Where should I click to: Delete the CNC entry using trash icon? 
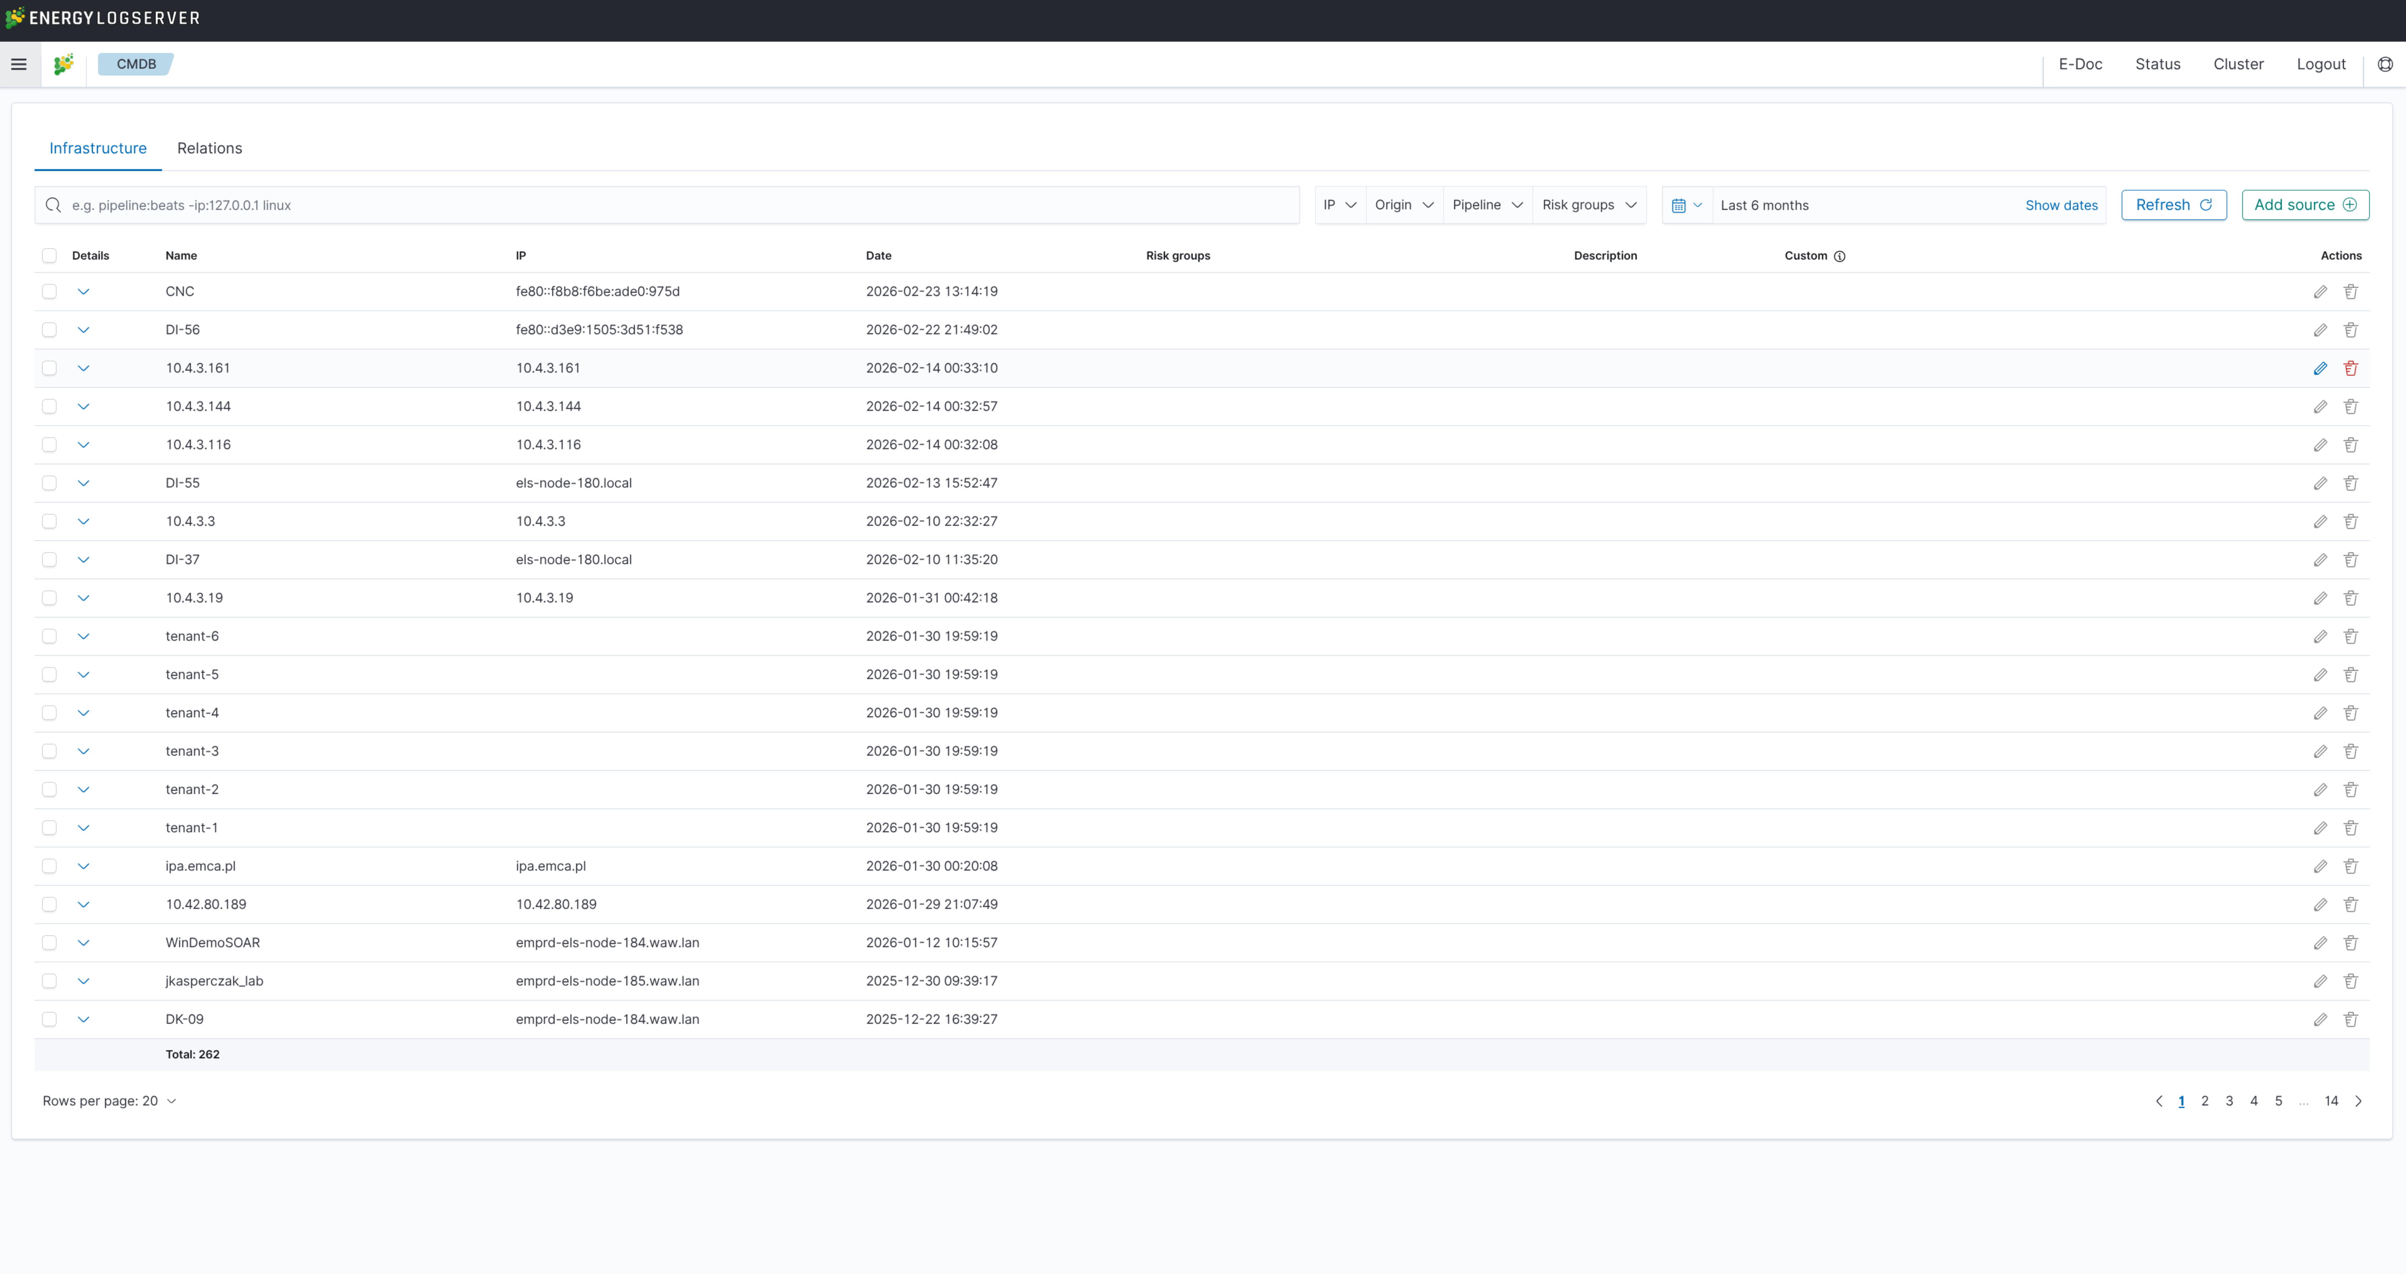pyautogui.click(x=2351, y=291)
